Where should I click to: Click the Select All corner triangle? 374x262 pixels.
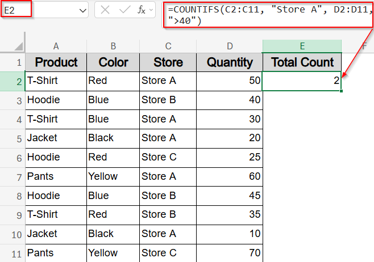pos(19,46)
